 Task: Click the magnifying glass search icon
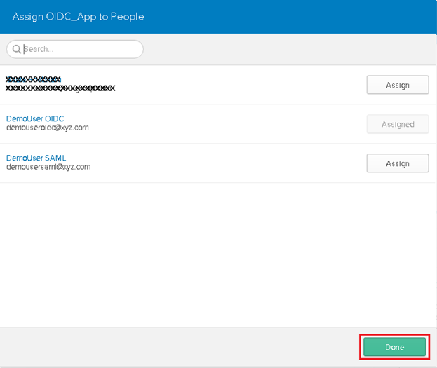click(17, 49)
